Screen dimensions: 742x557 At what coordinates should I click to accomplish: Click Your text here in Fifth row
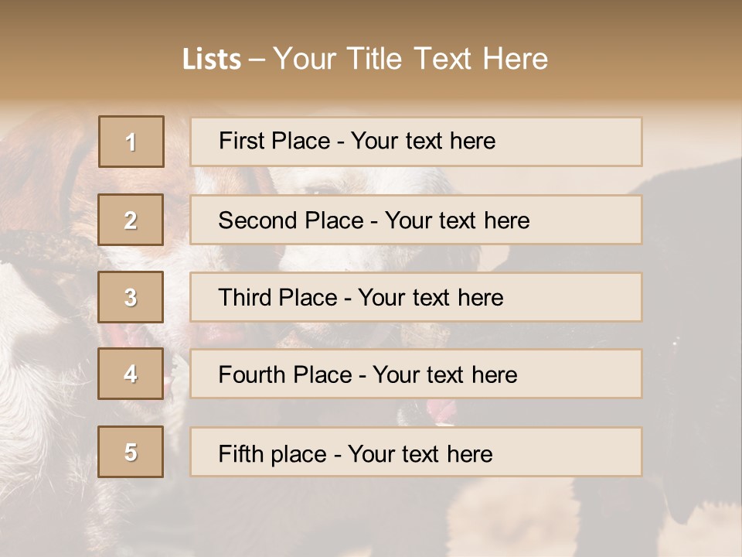tap(420, 453)
